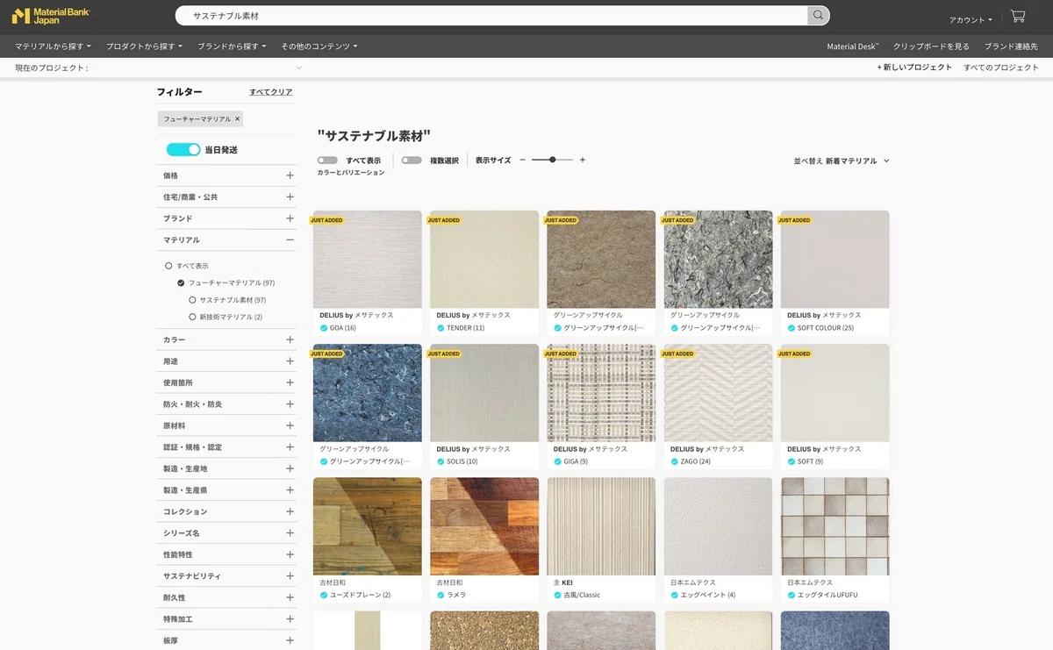The image size is (1053, 650).
Task: Toggle the すべて表示 color variations switch
Action: [328, 161]
